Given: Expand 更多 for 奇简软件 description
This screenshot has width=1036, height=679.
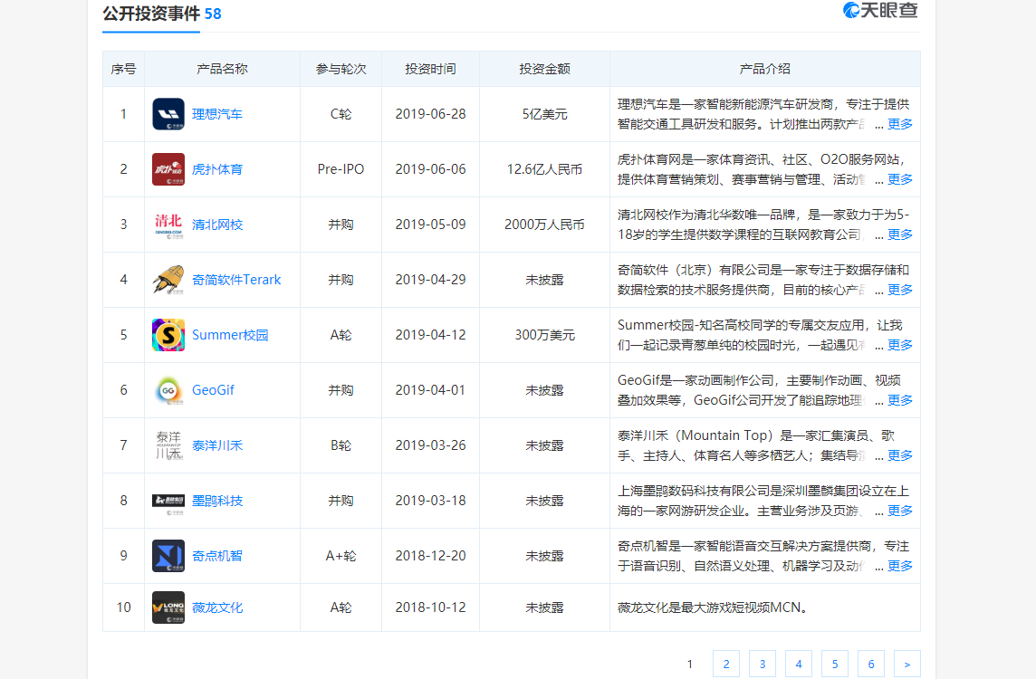Looking at the screenshot, I should tap(900, 290).
